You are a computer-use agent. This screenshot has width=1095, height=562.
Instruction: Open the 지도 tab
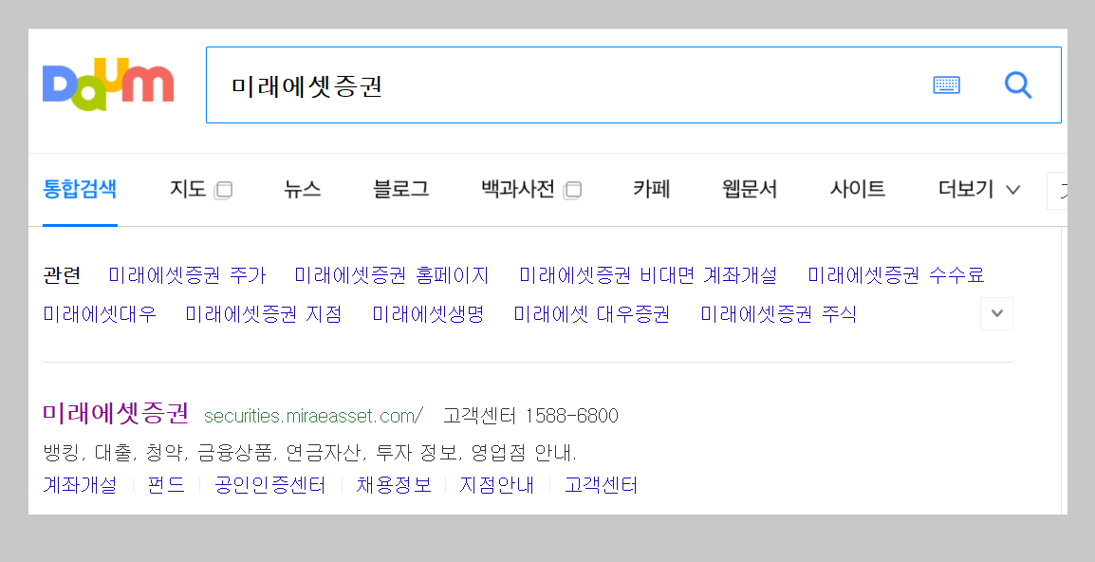tap(188, 189)
